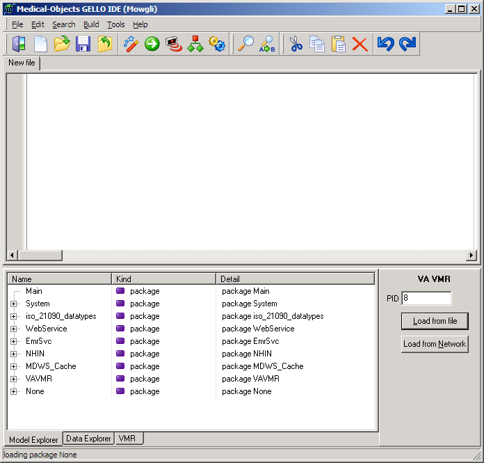Image resolution: width=484 pixels, height=463 pixels.
Task: Save with the floppy disk icon
Action: (x=83, y=44)
